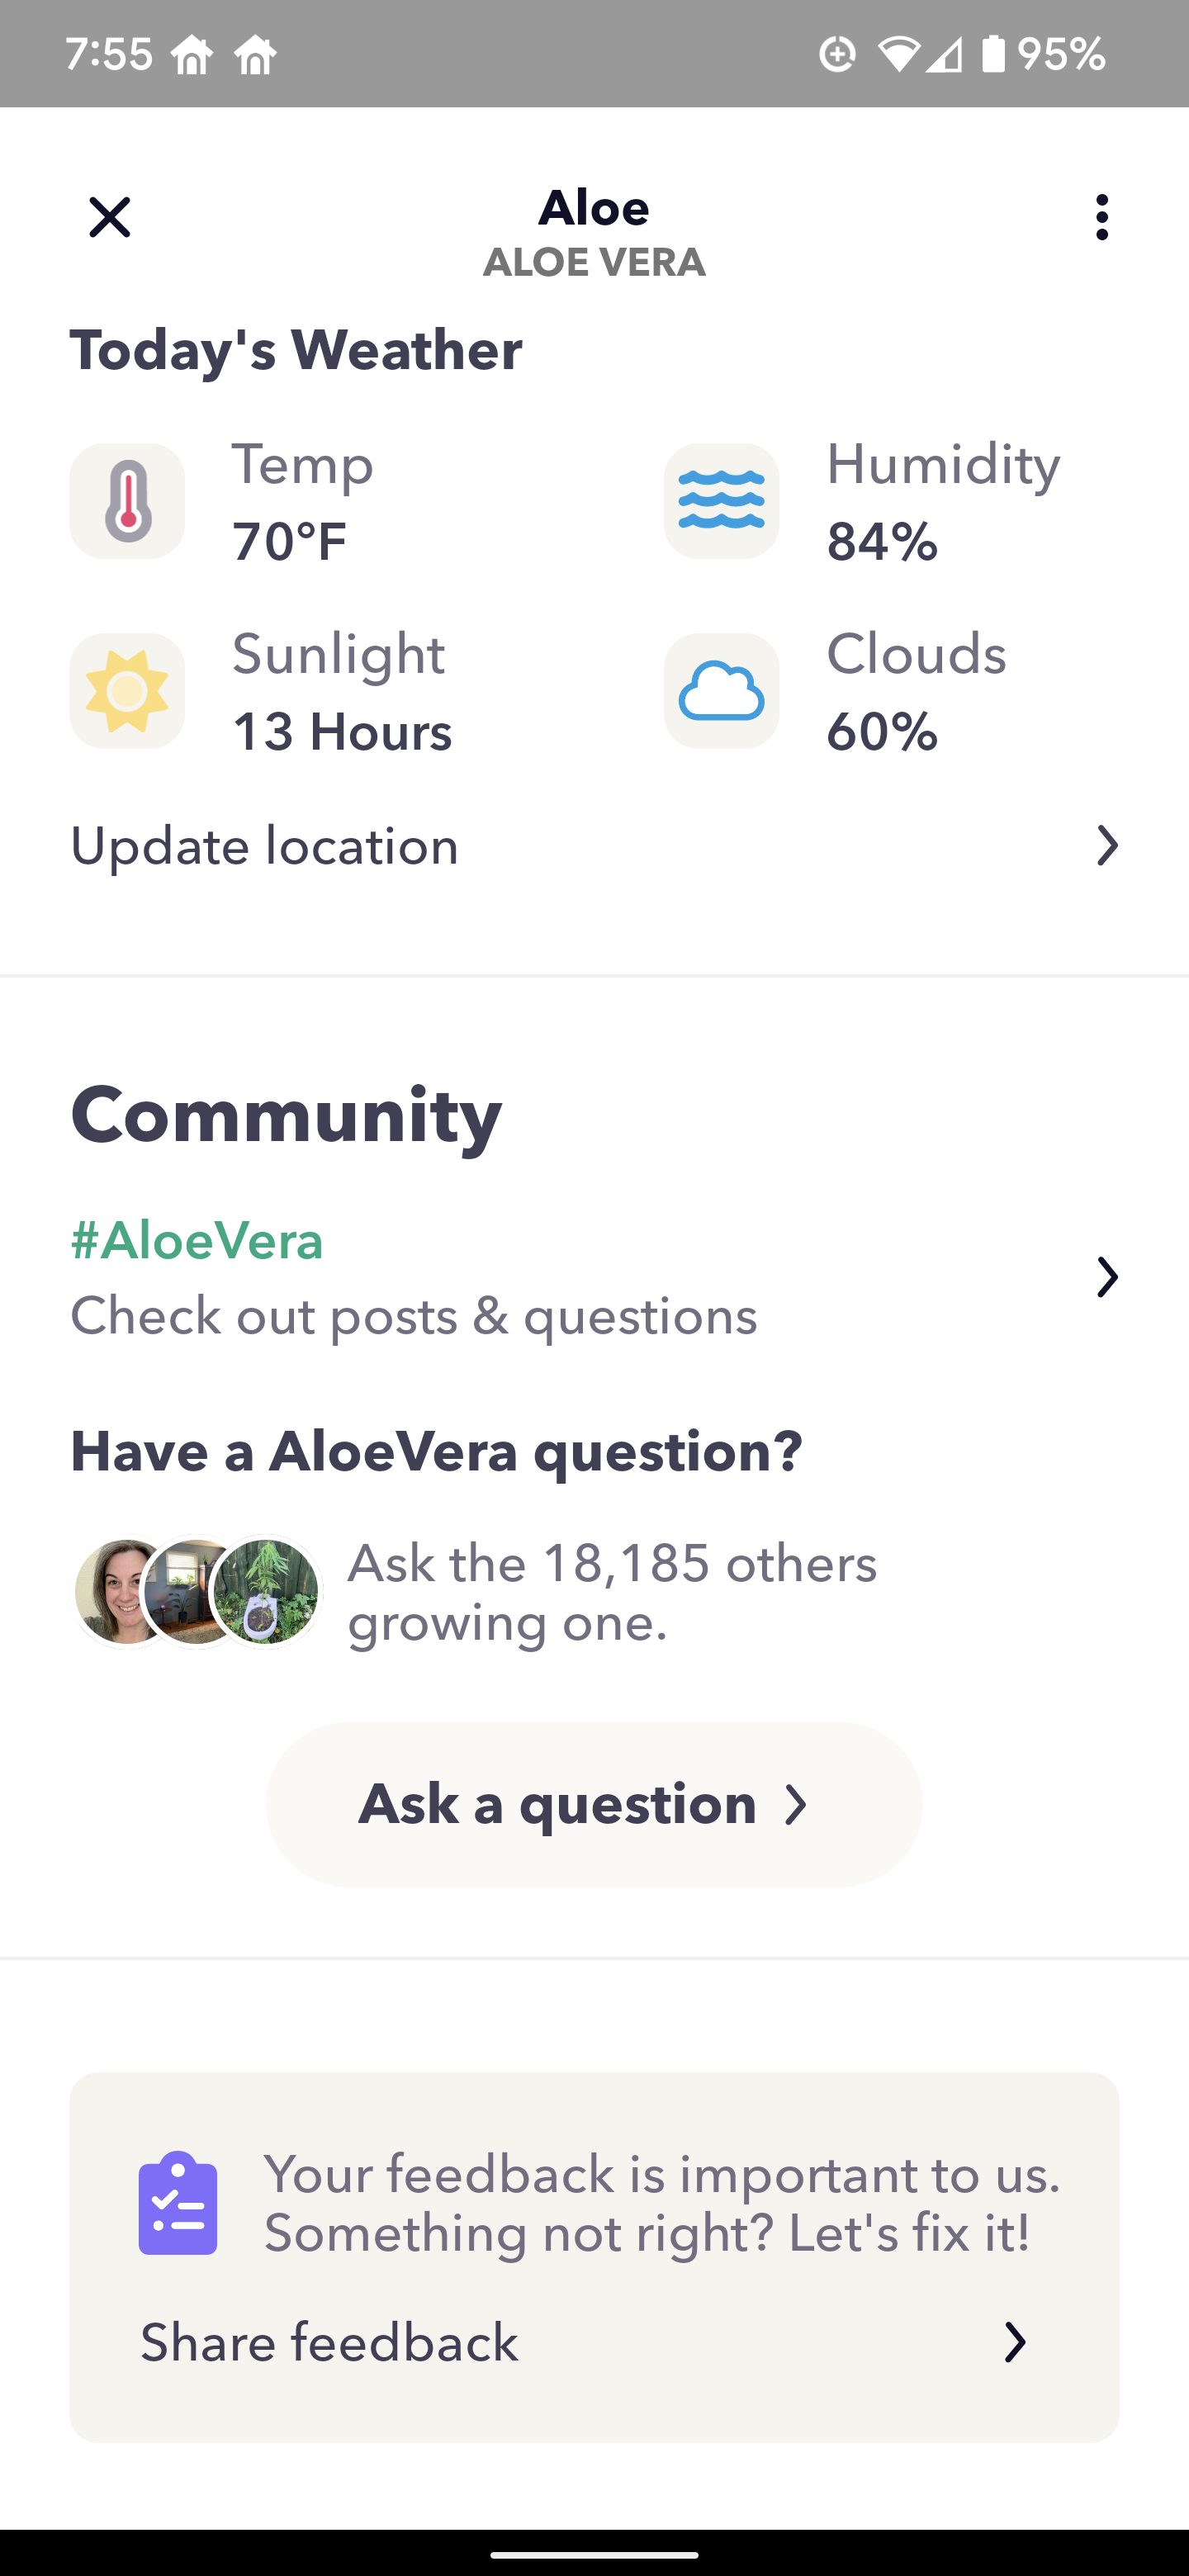Open Share feedback
1189x2576 pixels.
click(x=329, y=2342)
